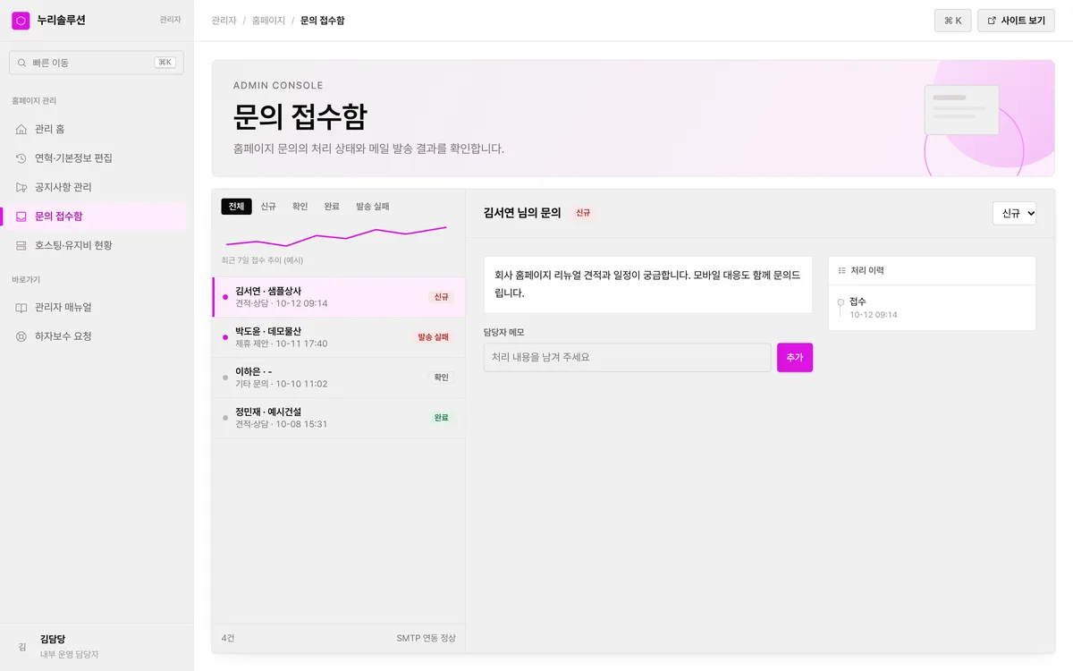Open the 정민재 · 예시건설 inquiry
Screen dimensions: 1073x671
pyautogui.click(x=339, y=418)
